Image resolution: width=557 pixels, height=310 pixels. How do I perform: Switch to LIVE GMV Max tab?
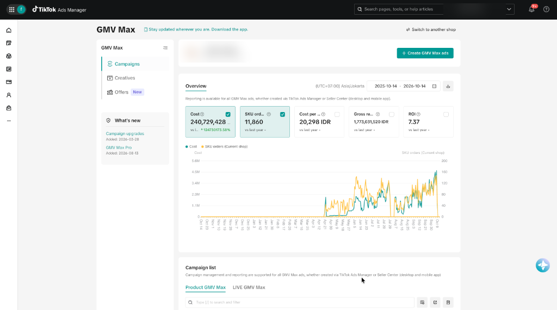click(249, 287)
